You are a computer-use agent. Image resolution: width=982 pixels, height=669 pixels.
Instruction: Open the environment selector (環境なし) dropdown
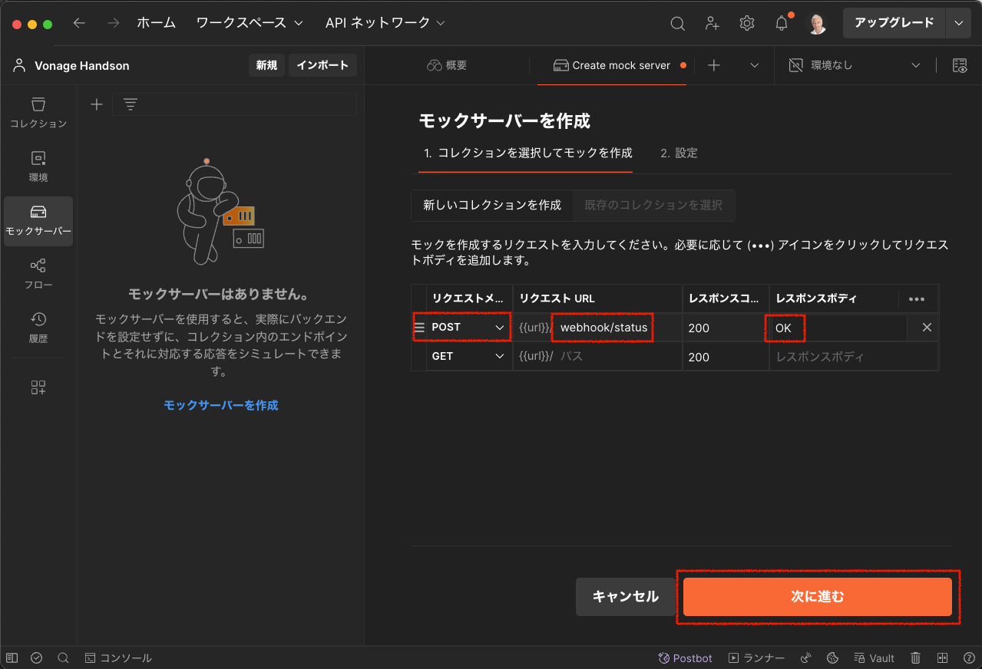(x=855, y=65)
